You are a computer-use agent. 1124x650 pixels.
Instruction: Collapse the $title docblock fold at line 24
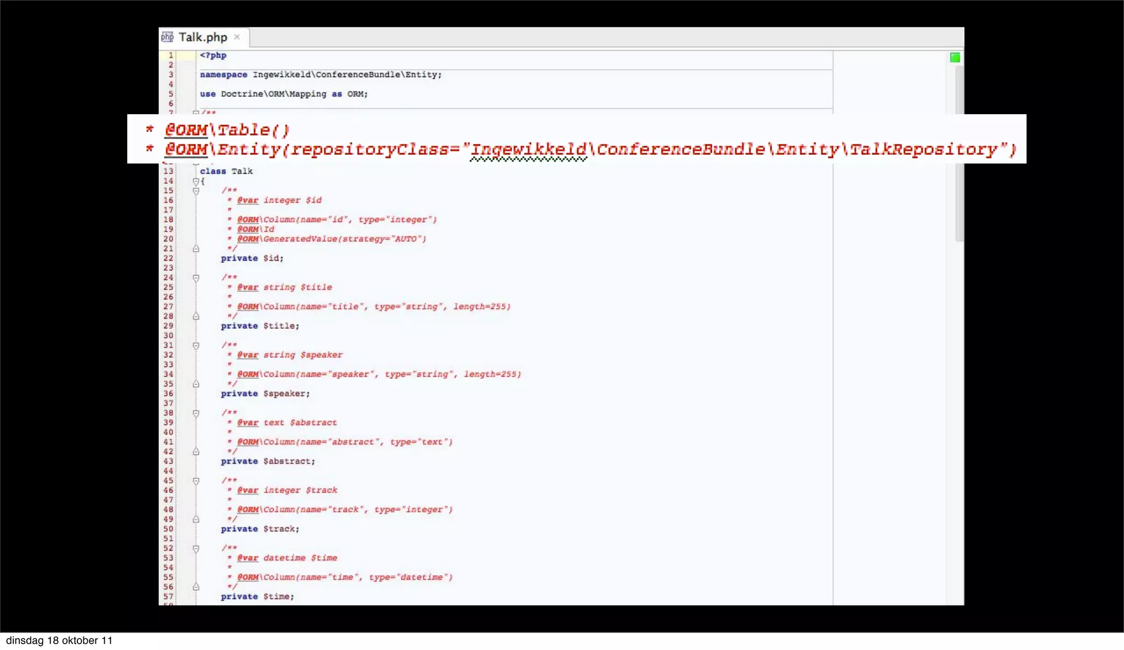coord(196,278)
